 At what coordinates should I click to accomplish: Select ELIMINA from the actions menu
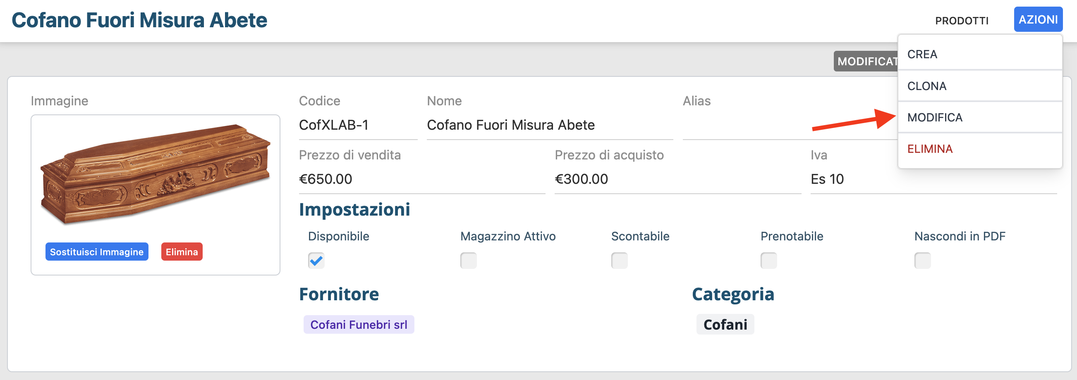tap(979, 149)
